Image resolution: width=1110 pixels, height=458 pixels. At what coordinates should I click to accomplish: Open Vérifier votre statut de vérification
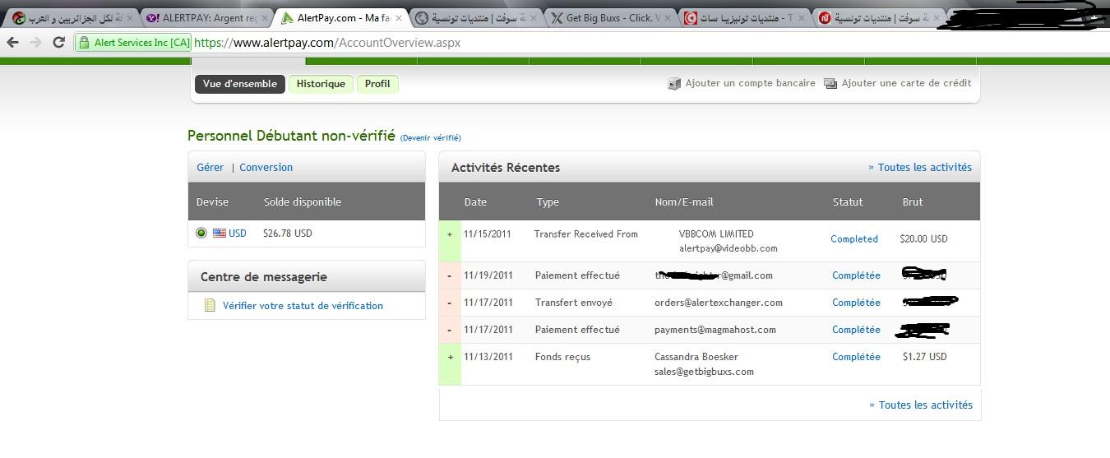click(303, 305)
